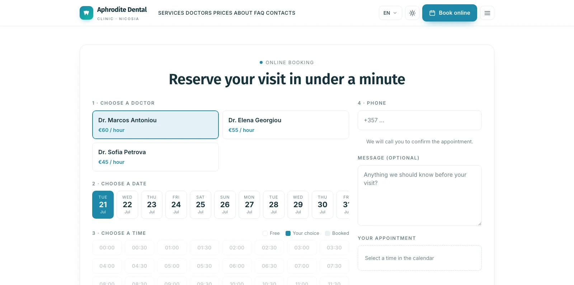Viewport: 574px width, 285px height.
Task: Choose date Wed 29 Jul
Action: point(298,205)
